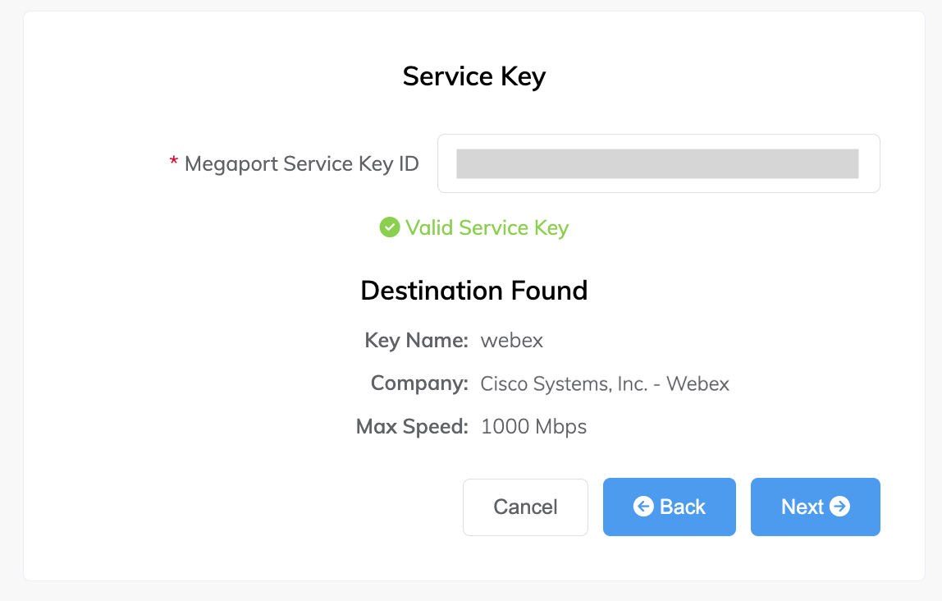Screen dimensions: 942x601
Task: Click the Service Key dialog title
Action: [x=473, y=76]
